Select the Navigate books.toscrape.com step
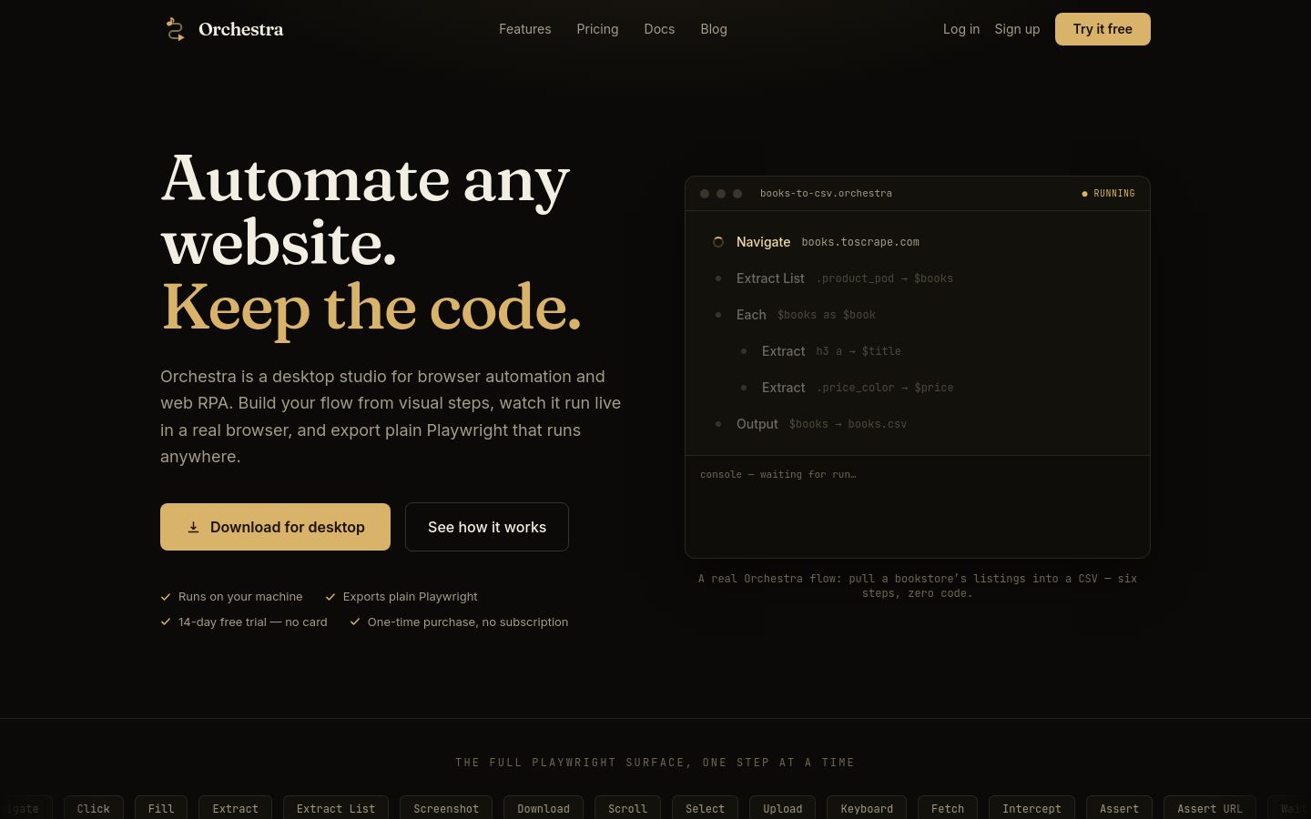This screenshot has width=1311, height=819. pos(918,242)
